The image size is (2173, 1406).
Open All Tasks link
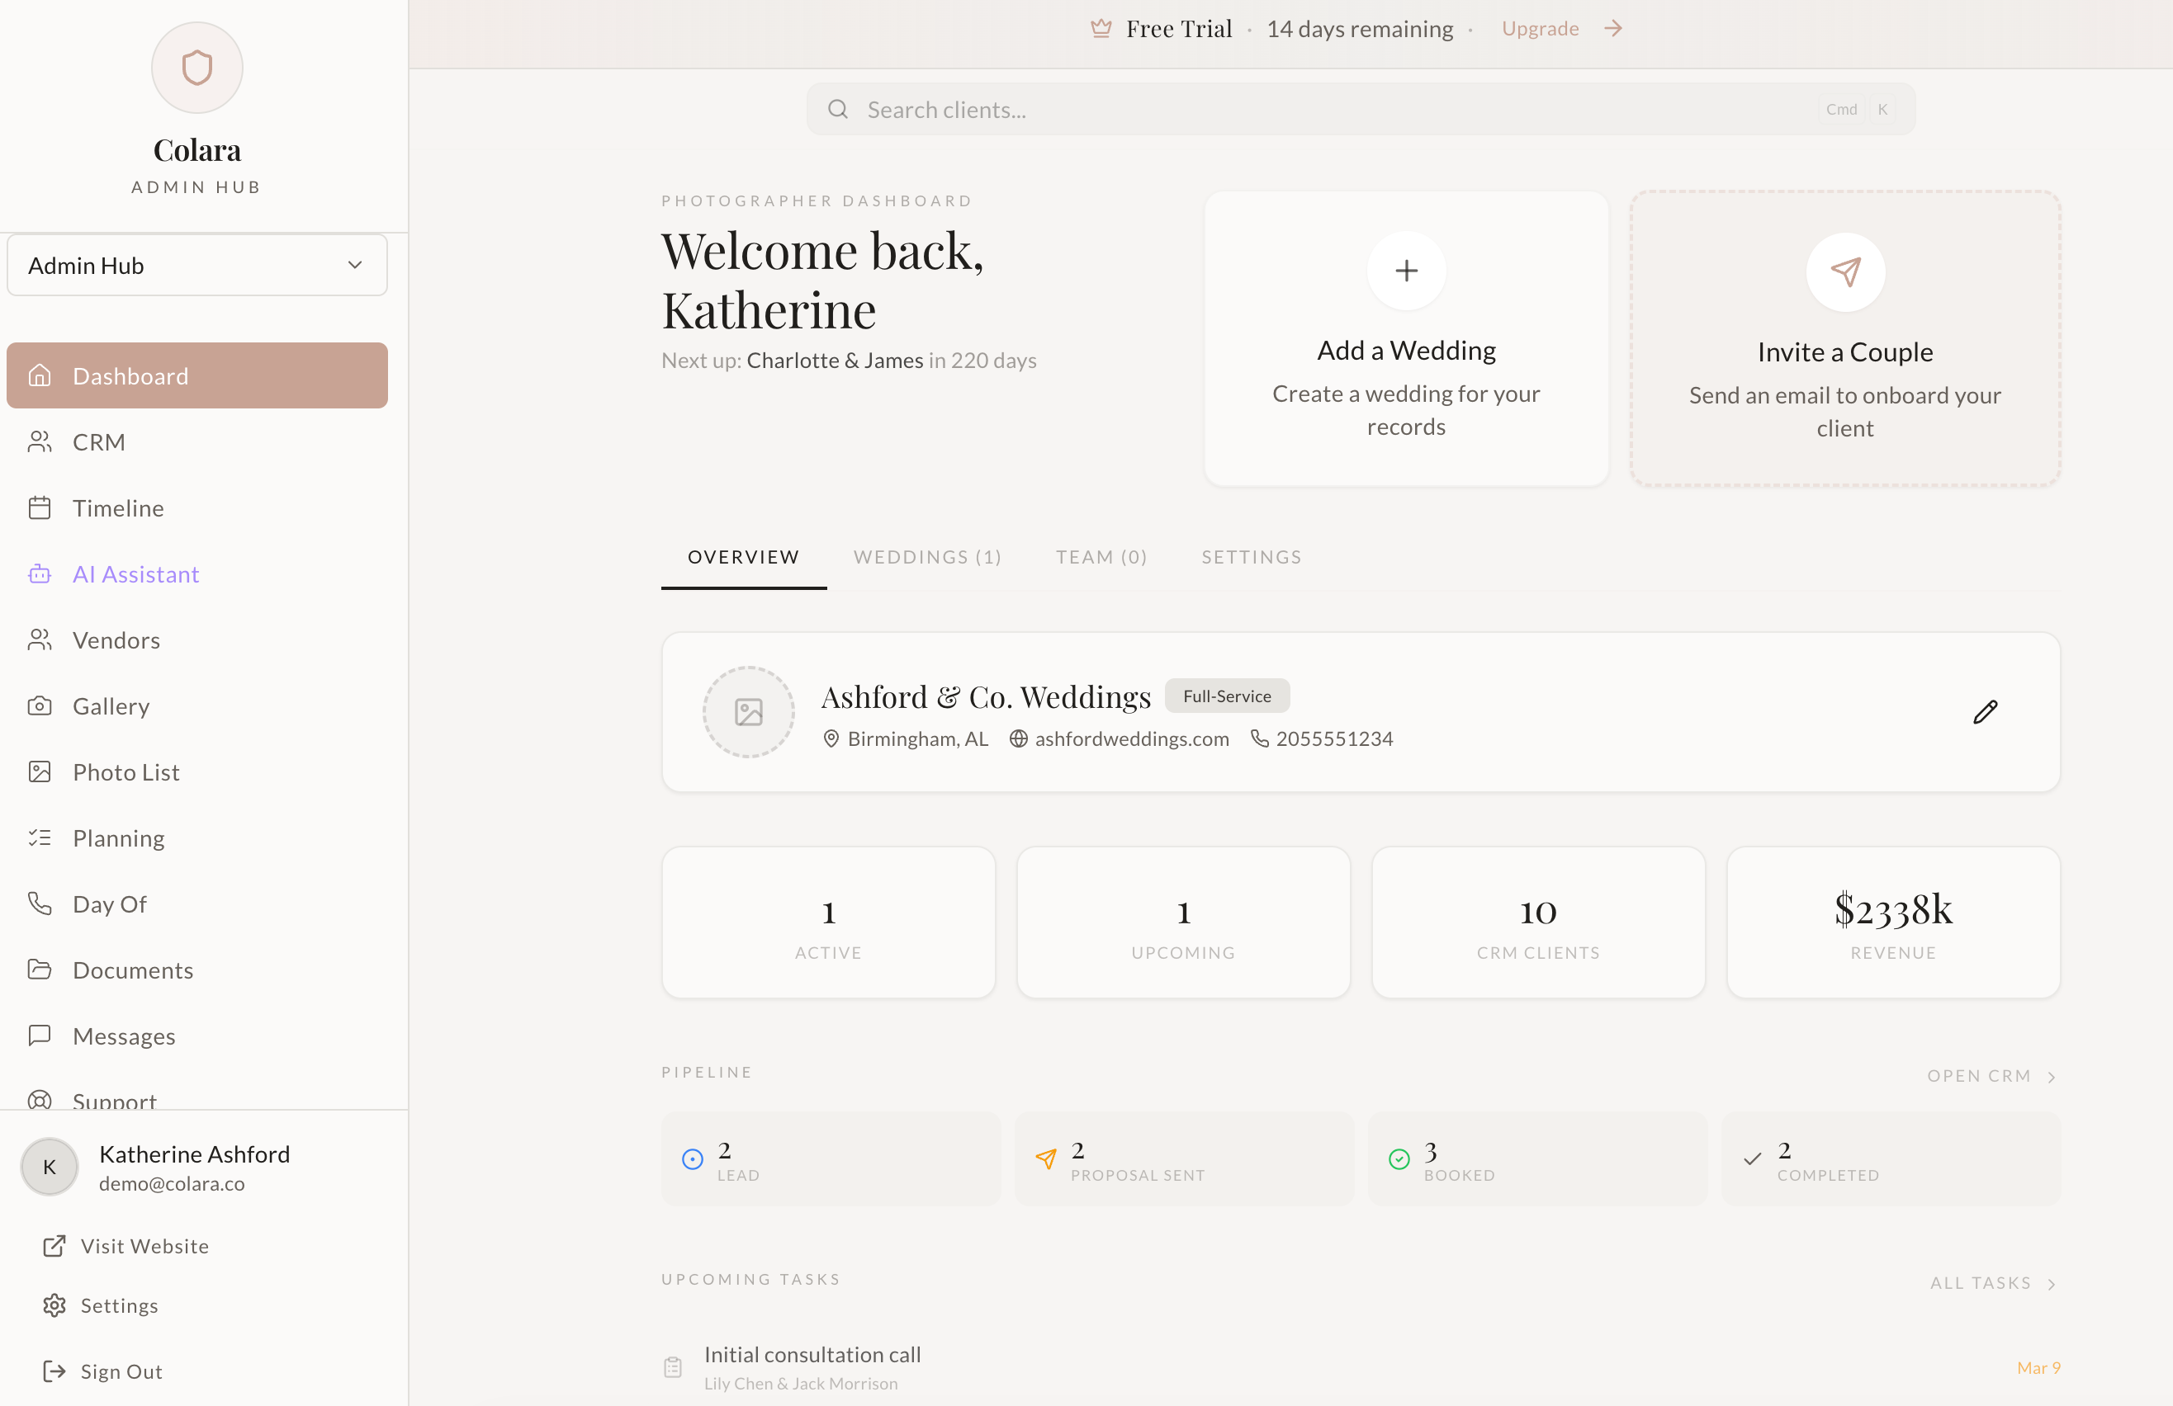[1992, 1283]
